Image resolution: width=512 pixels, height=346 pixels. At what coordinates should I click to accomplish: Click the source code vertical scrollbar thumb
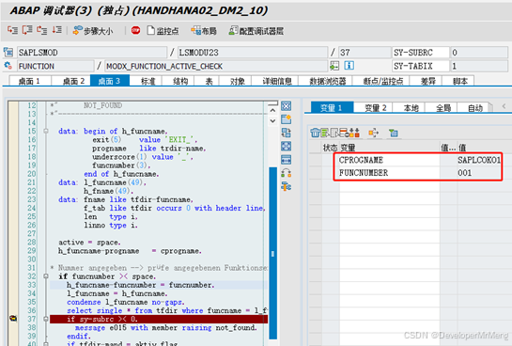click(x=273, y=253)
